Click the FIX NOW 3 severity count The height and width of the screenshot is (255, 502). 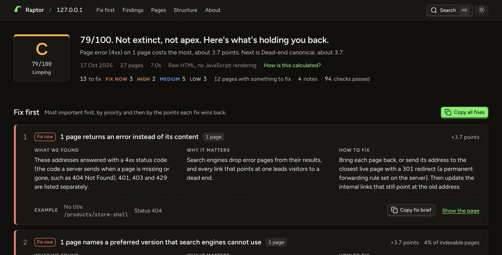pos(119,79)
